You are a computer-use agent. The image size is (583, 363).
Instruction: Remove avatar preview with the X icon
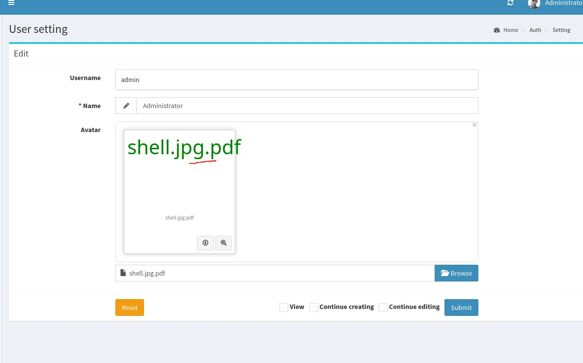pyautogui.click(x=474, y=125)
